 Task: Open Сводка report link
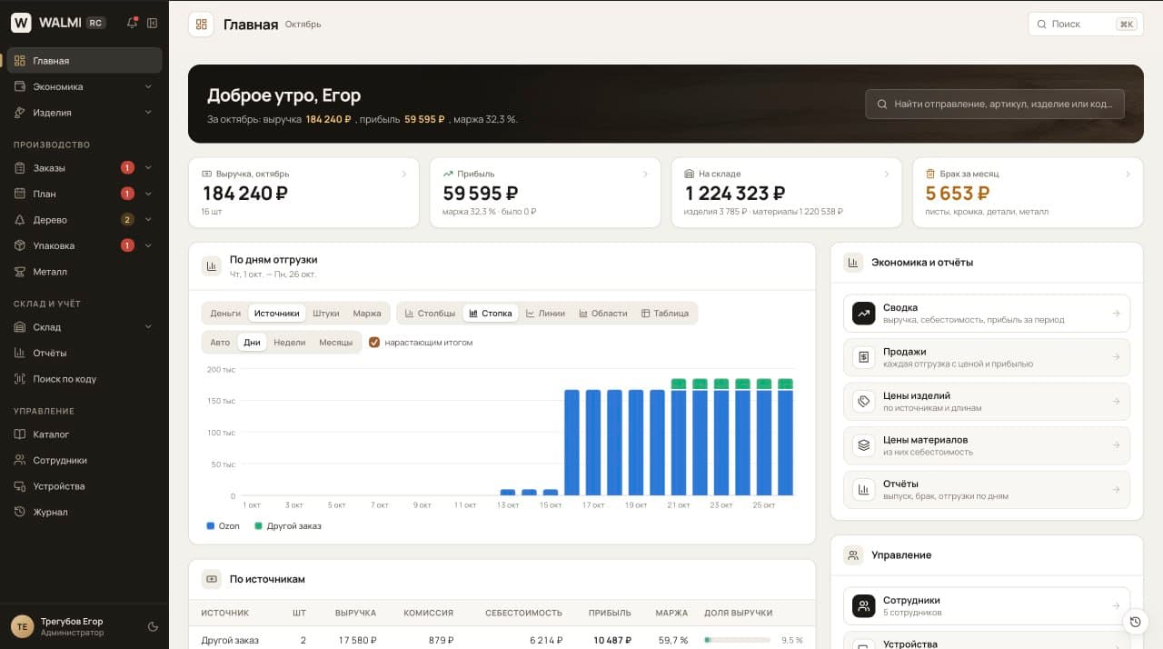[987, 314]
